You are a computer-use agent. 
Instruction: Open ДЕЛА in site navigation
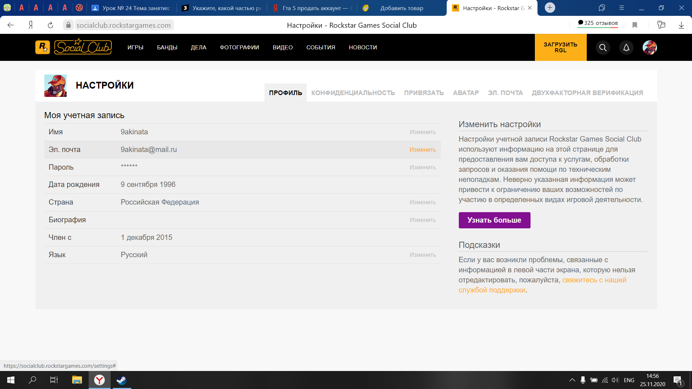pyautogui.click(x=199, y=47)
